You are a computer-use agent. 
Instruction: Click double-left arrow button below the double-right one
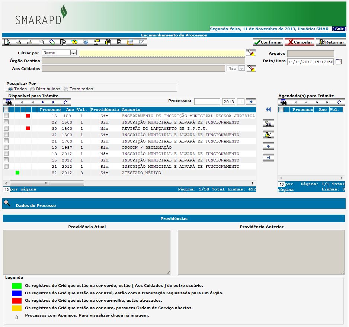(x=268, y=158)
